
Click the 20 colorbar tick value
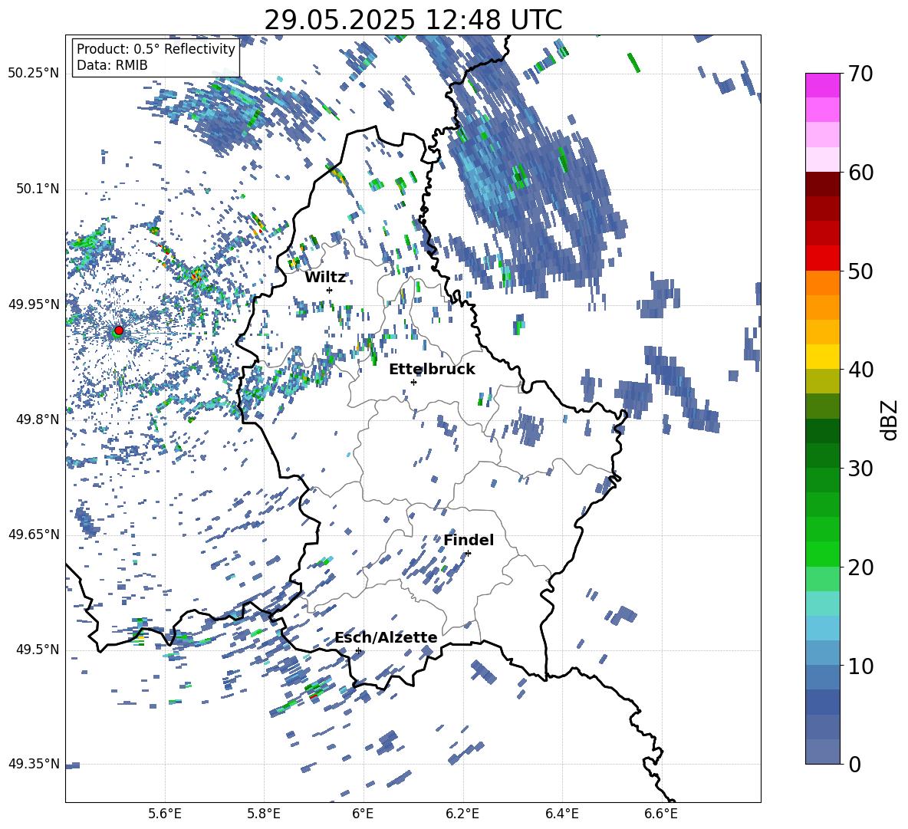click(x=860, y=567)
